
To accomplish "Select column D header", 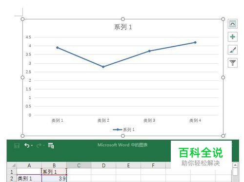I will [103, 165].
